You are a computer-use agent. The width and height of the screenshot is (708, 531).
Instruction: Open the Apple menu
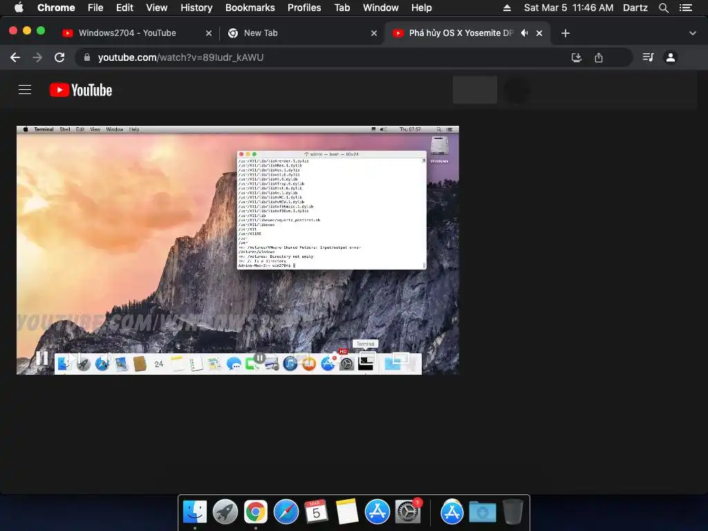[19, 8]
